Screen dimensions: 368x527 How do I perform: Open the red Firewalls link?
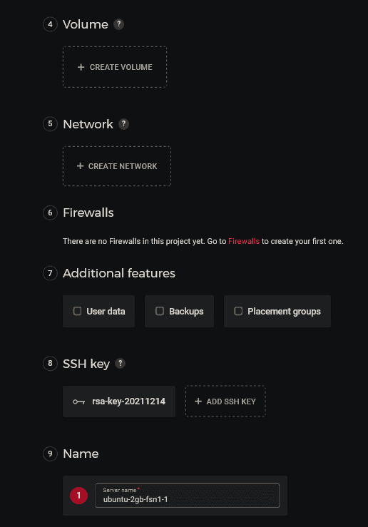(244, 241)
